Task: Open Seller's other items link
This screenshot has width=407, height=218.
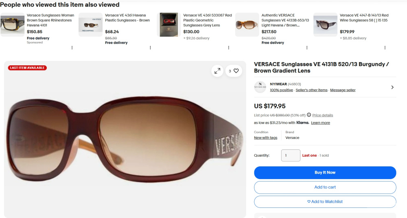Action: tap(311, 90)
